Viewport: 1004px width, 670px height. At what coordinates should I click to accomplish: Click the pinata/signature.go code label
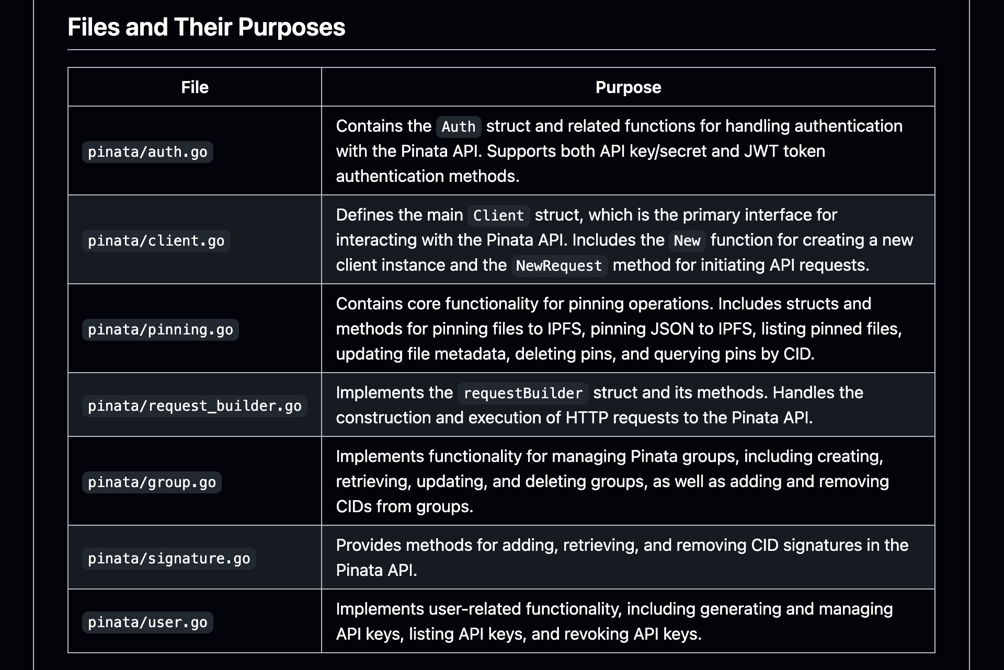coord(169,559)
